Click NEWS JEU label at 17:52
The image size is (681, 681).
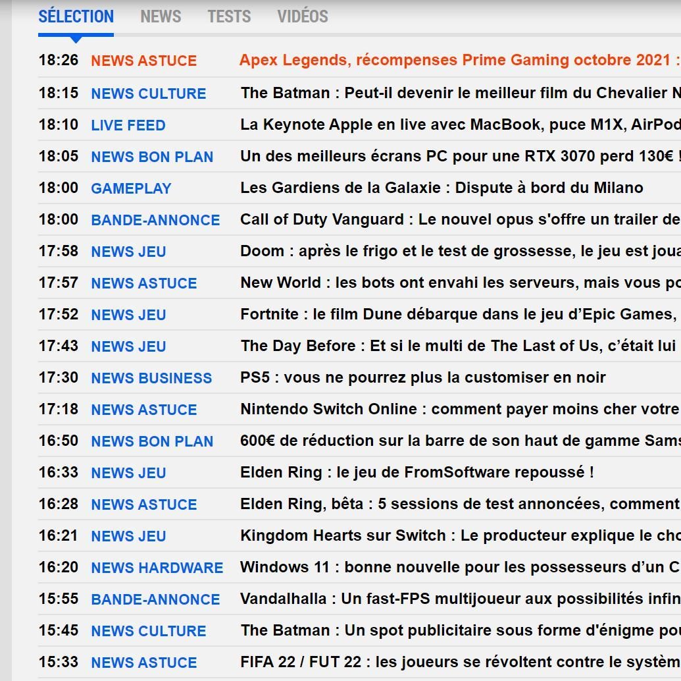coord(128,315)
